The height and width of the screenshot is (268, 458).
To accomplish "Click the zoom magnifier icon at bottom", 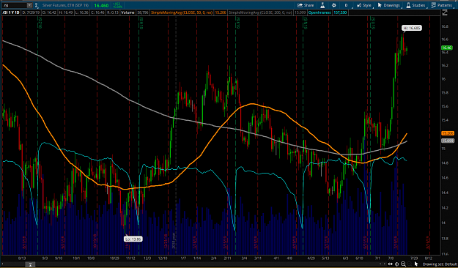I will click(403, 264).
